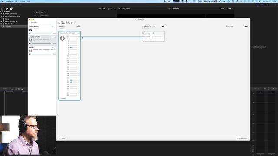This screenshot has width=278, height=156.
Task: Select the SM7B device in the sidebar
Action: coord(42,51)
